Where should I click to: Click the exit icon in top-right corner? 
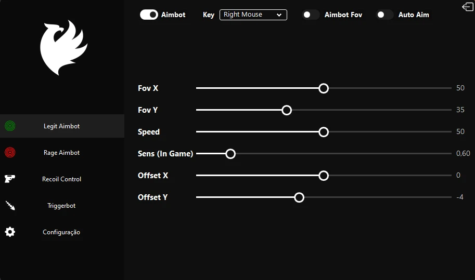tap(467, 7)
